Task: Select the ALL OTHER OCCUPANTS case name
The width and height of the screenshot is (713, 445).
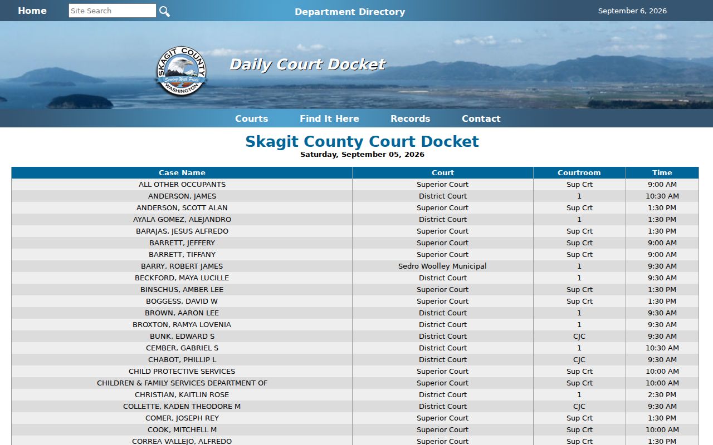Action: [182, 184]
